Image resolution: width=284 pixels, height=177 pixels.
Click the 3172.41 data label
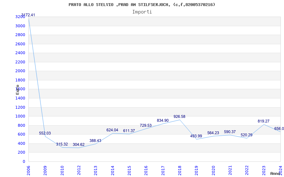[28, 15]
